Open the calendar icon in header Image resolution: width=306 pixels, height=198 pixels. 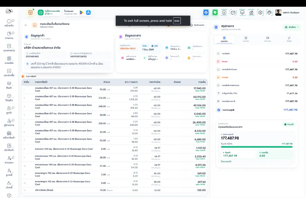tap(233, 13)
